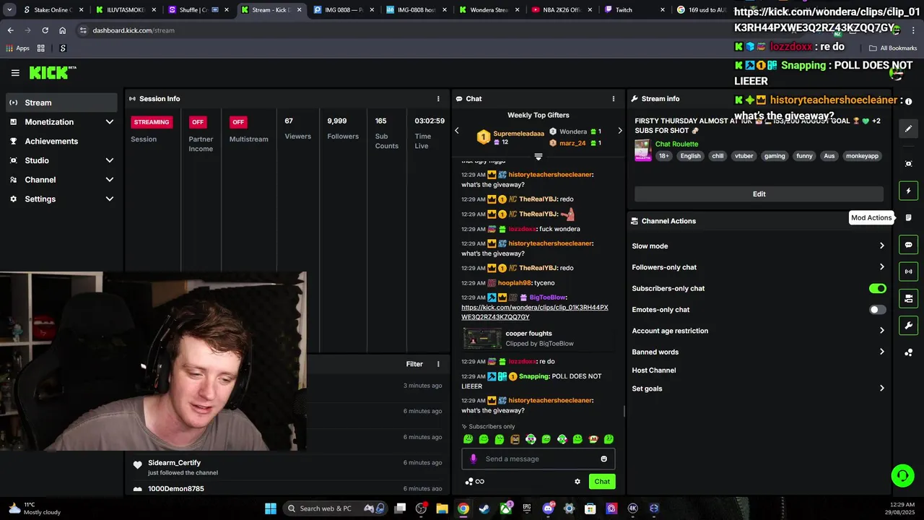
Task: Open Mod Actions icon in right sidebar
Action: 909,217
